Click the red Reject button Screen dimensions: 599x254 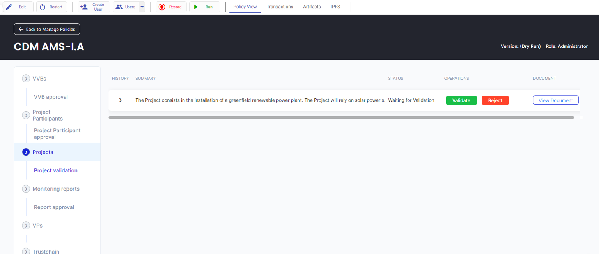coord(495,100)
